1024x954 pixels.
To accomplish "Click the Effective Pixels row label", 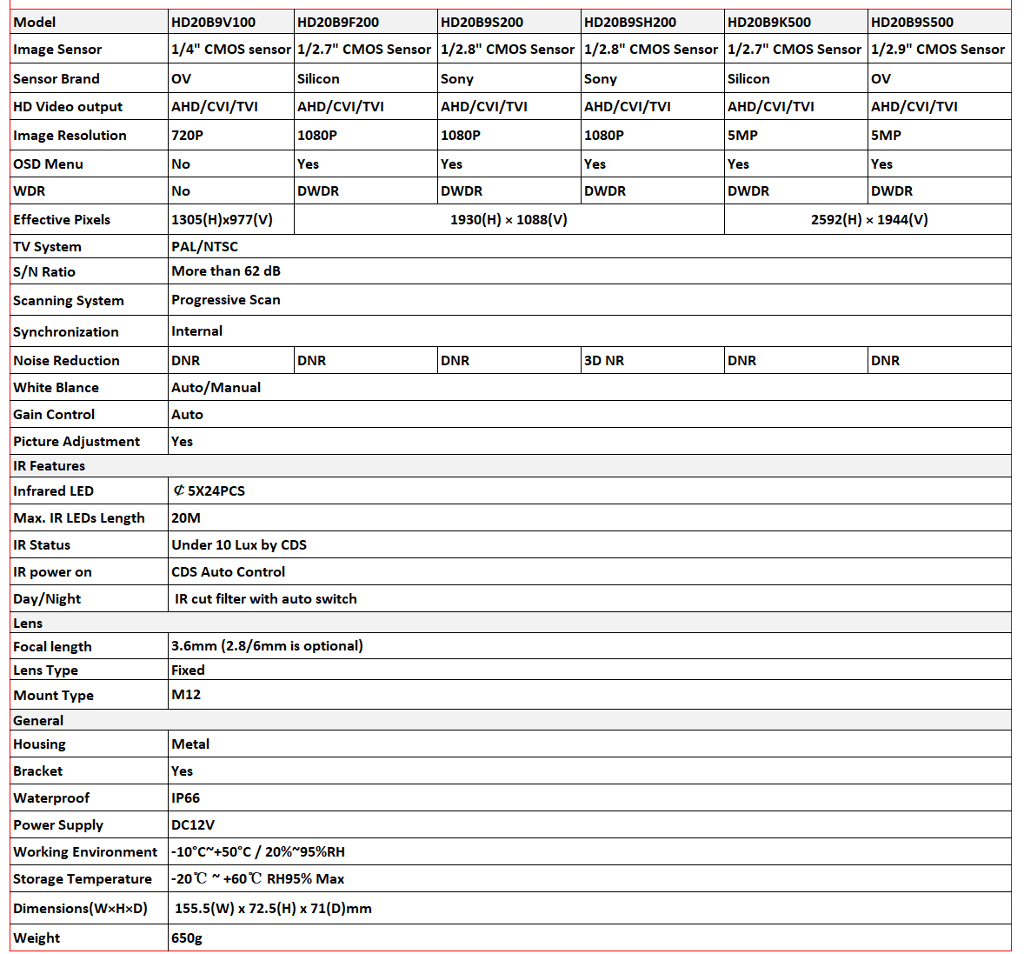I will 62,219.
